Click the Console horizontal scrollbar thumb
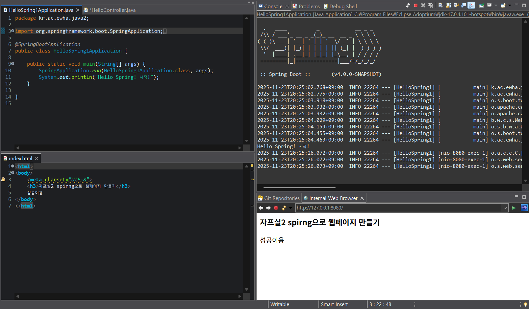 [x=299, y=188]
